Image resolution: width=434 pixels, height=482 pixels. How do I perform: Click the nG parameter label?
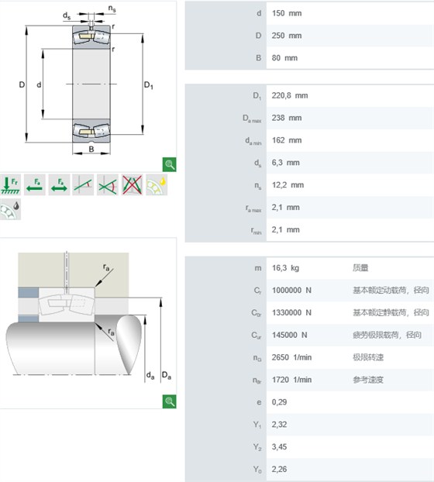[257, 358]
